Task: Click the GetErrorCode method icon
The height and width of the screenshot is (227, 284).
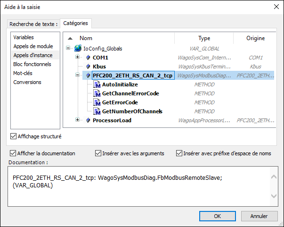Action: (x=97, y=102)
